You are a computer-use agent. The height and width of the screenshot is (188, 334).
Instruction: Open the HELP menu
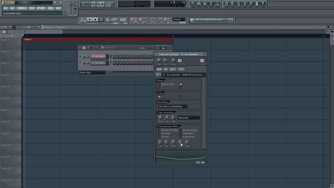[x=58, y=8]
